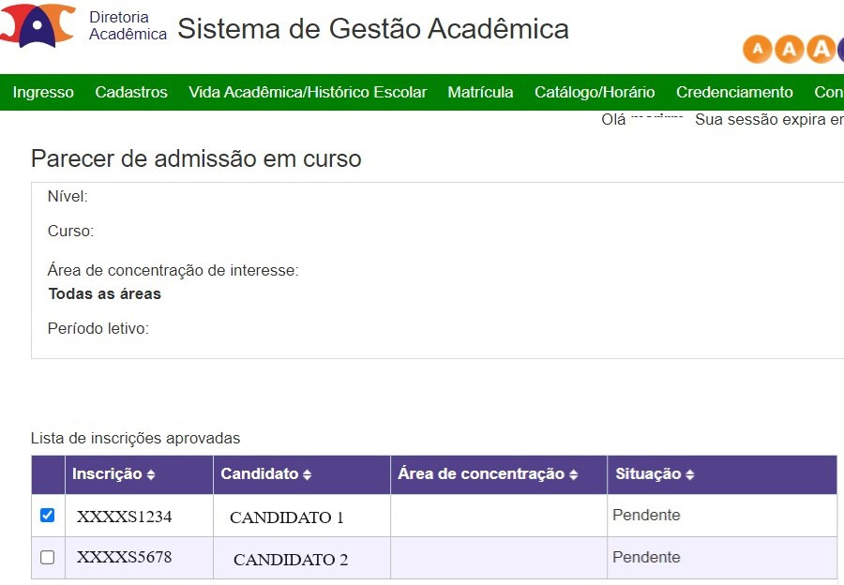Click the Diretoria Acadêmica logo
The height and width of the screenshot is (585, 844).
(x=38, y=26)
